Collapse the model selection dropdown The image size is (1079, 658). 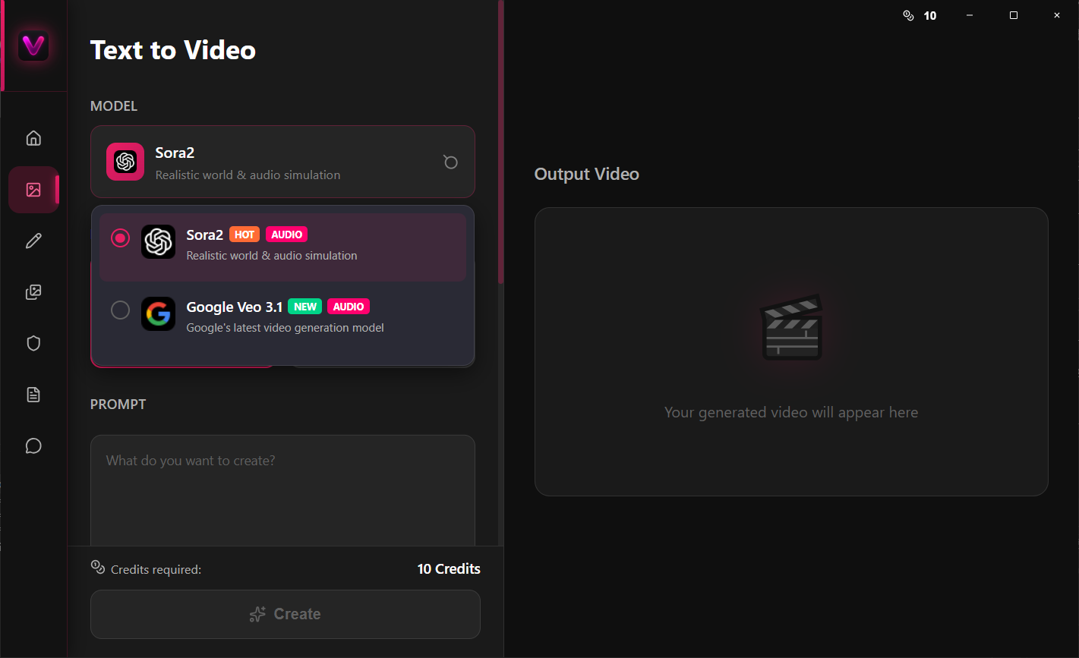(282, 162)
